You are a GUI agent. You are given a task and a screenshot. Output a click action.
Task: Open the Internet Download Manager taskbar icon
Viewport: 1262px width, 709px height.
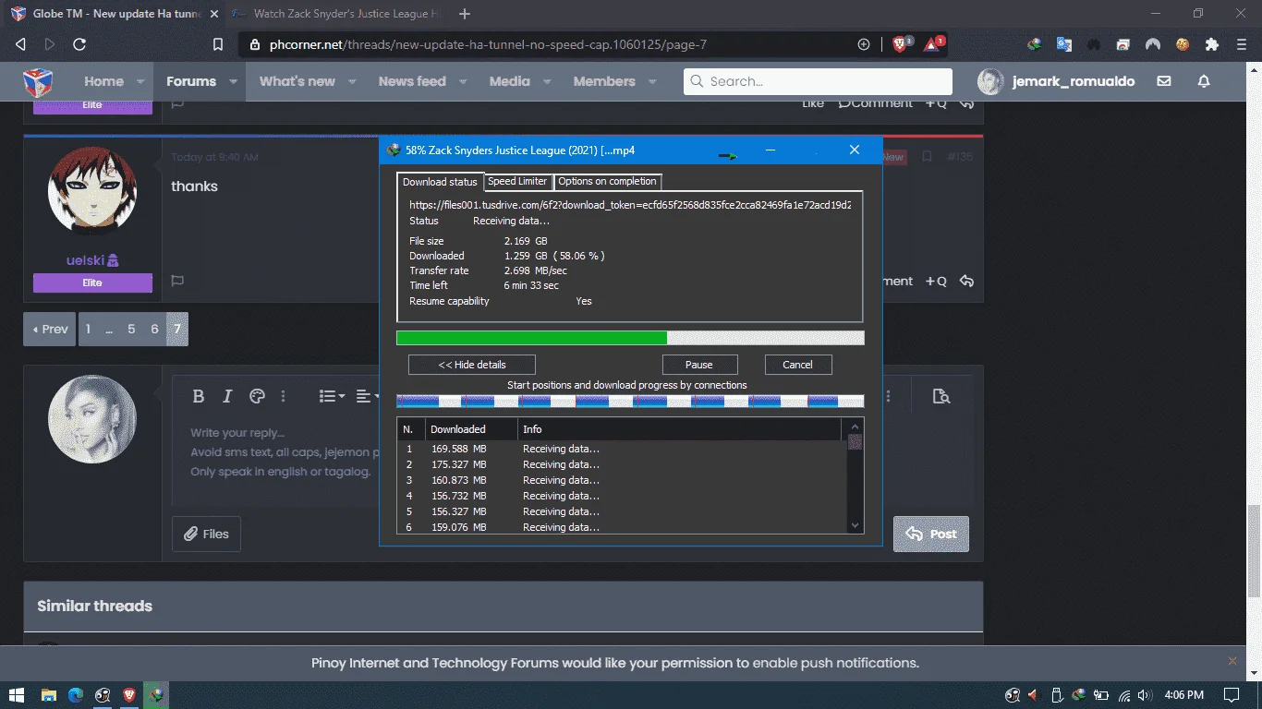[x=157, y=694]
